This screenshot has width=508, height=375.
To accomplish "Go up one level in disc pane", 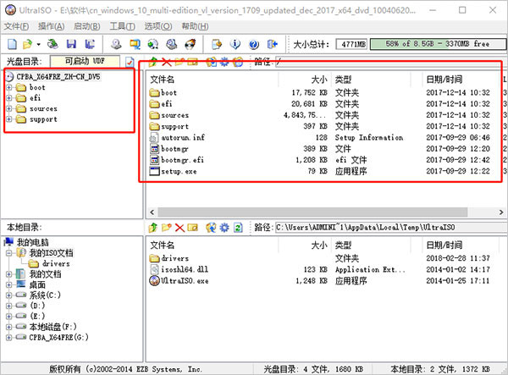I will [153, 62].
